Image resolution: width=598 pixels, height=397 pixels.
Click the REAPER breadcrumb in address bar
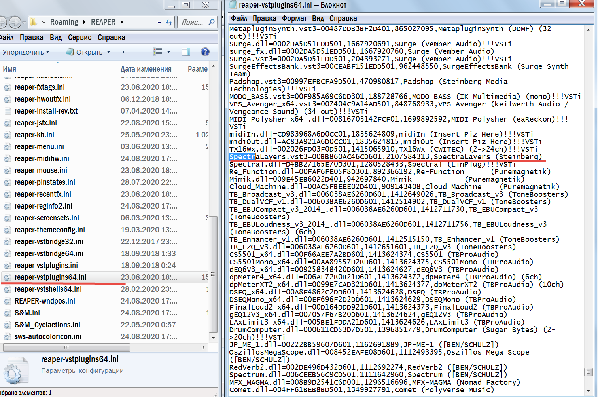(103, 22)
